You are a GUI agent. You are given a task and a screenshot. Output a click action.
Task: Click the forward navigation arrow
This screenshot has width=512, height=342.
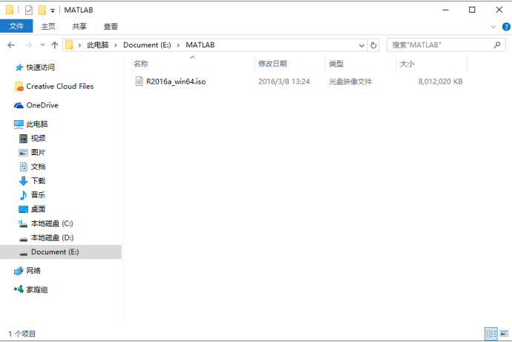[x=29, y=45]
